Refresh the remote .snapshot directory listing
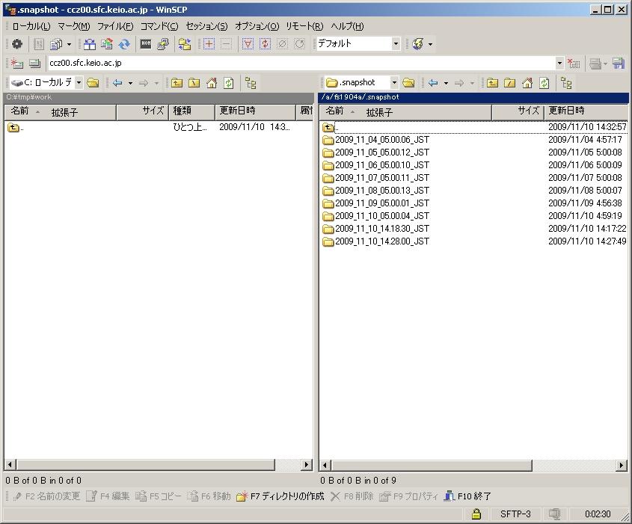 [544, 83]
